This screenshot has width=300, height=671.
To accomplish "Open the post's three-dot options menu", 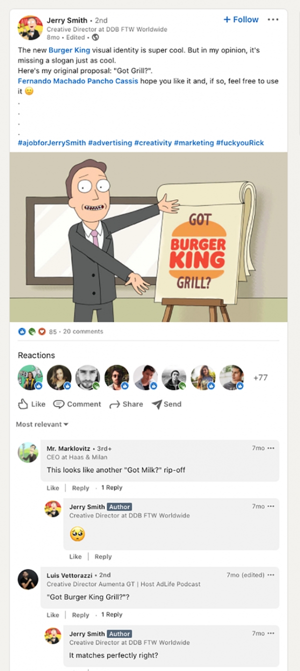I will [x=273, y=20].
